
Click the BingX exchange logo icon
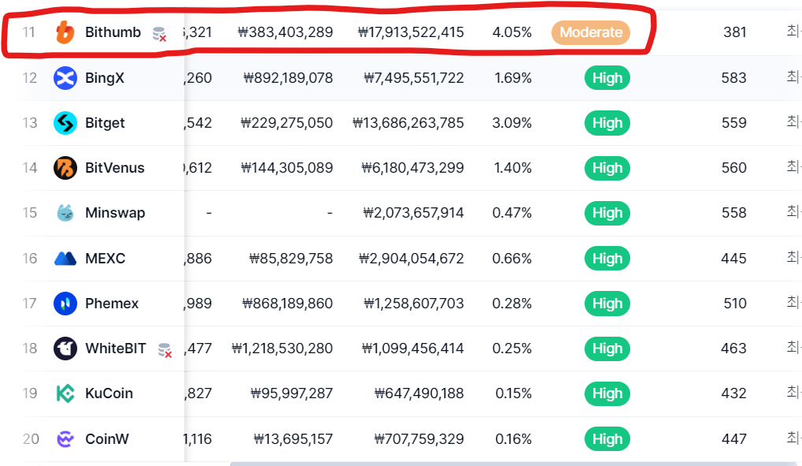65,78
